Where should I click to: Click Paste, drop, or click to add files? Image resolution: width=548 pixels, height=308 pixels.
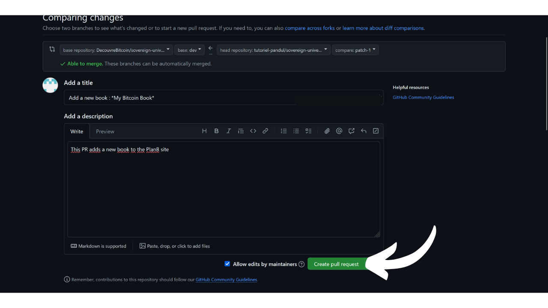(x=175, y=246)
